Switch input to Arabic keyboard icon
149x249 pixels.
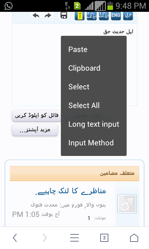(x=128, y=16)
